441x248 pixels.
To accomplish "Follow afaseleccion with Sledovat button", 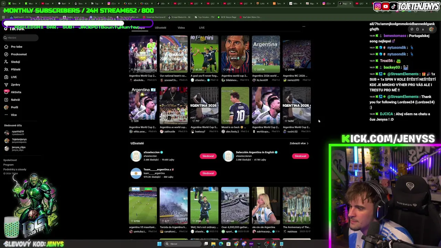I will pyautogui.click(x=208, y=156).
